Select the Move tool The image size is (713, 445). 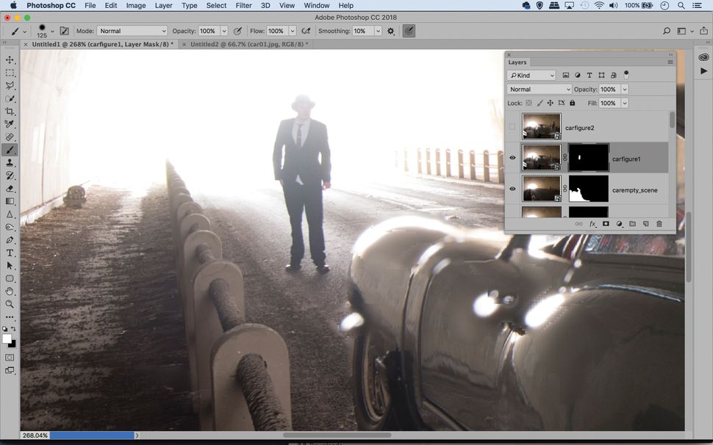coord(10,59)
